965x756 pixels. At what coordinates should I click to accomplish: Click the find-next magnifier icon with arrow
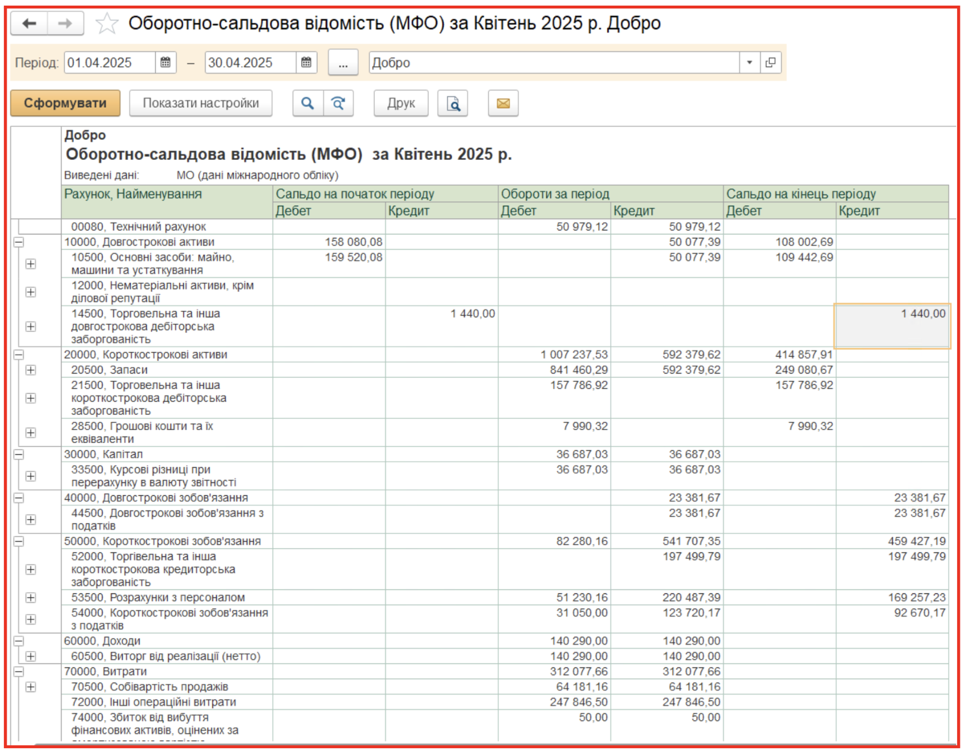pos(338,103)
